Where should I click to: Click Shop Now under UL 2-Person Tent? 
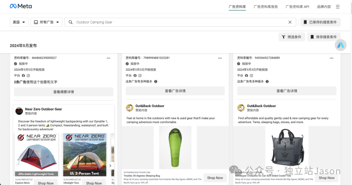click(94, 183)
